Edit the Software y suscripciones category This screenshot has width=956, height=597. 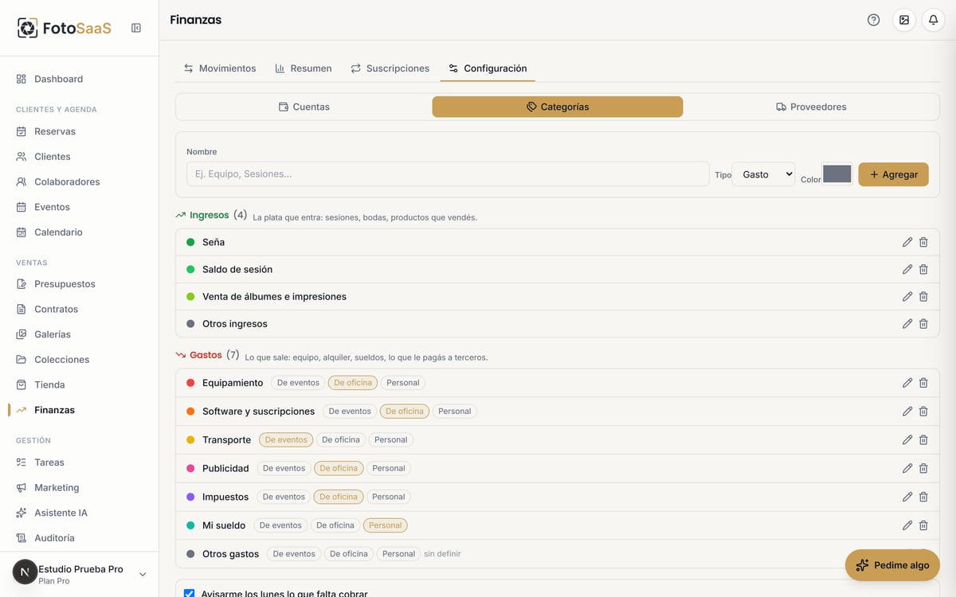click(907, 412)
